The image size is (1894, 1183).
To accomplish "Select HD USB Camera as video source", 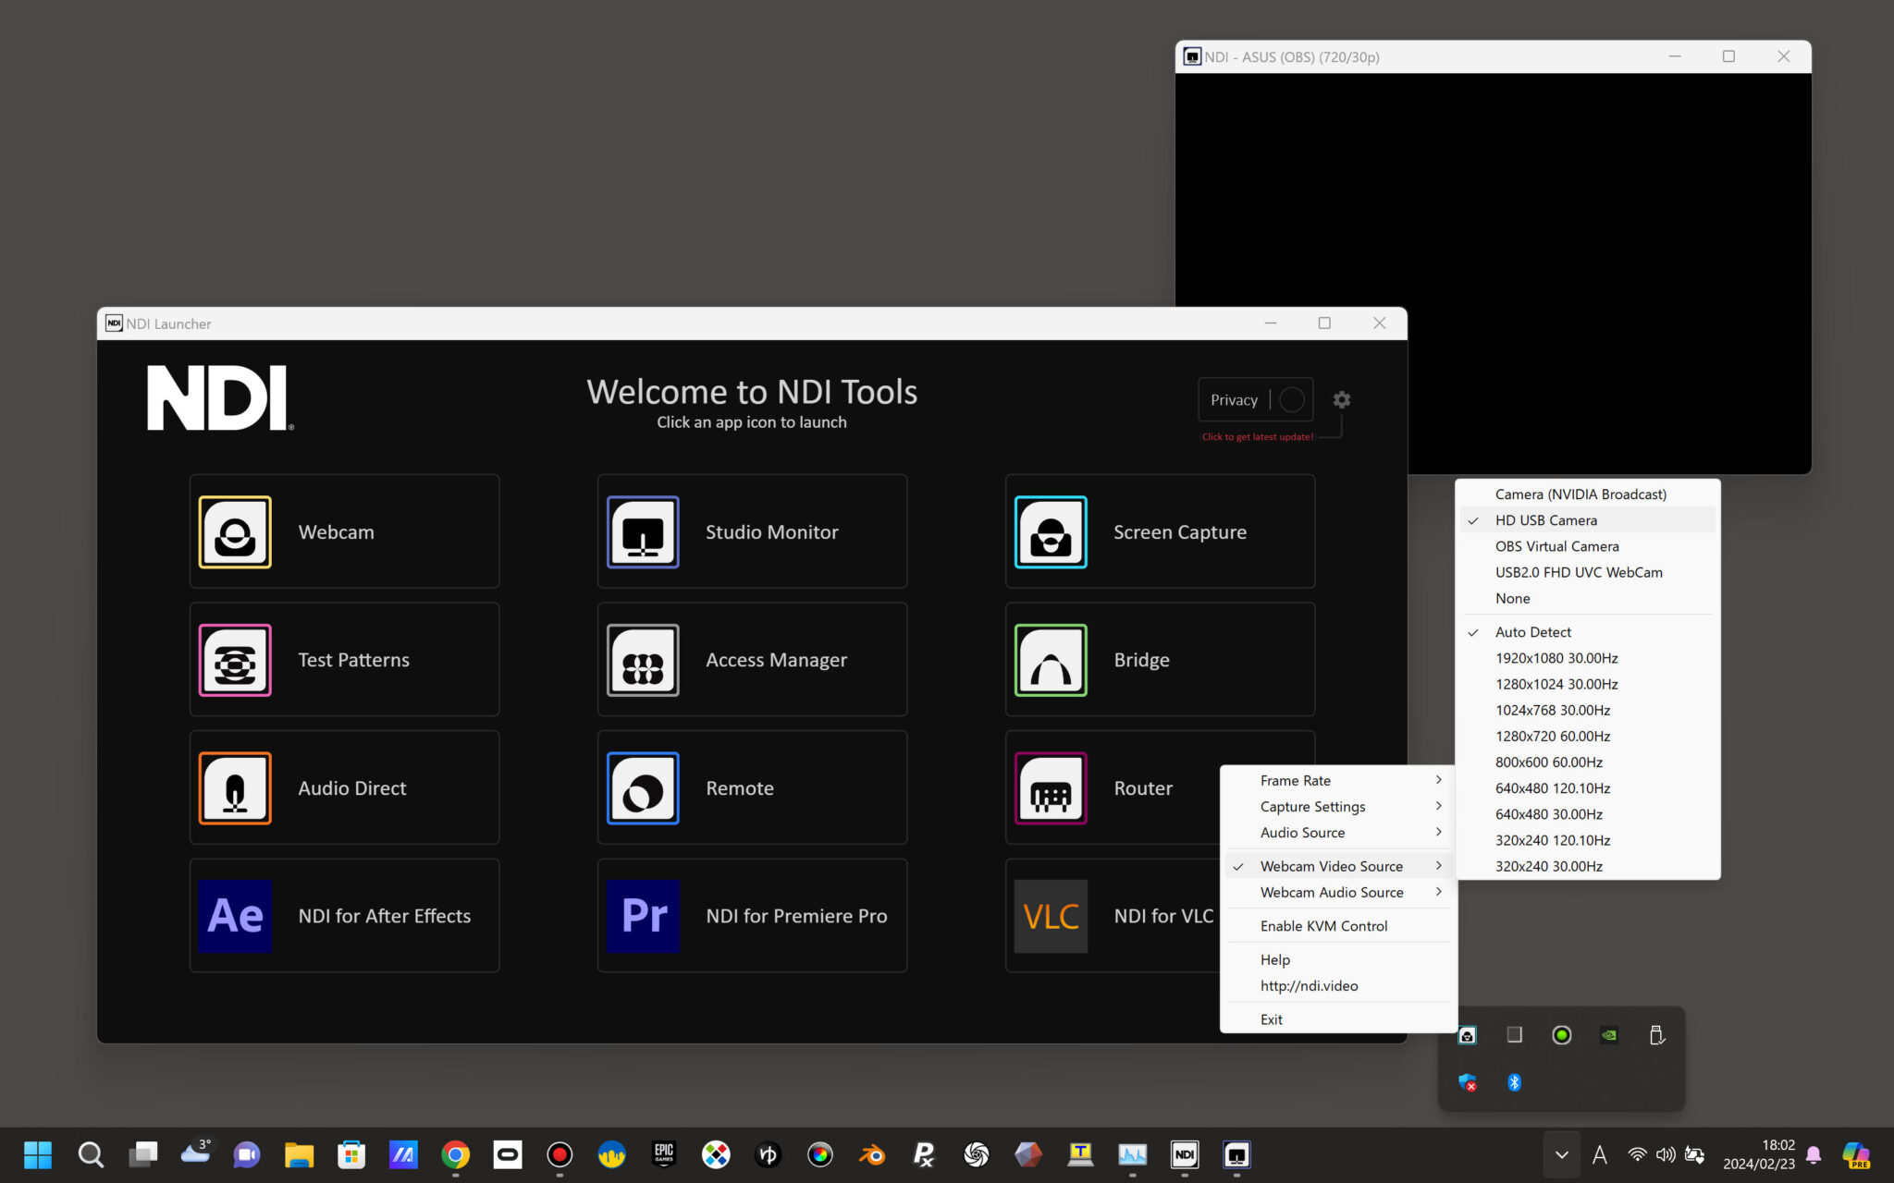I will 1545,519.
